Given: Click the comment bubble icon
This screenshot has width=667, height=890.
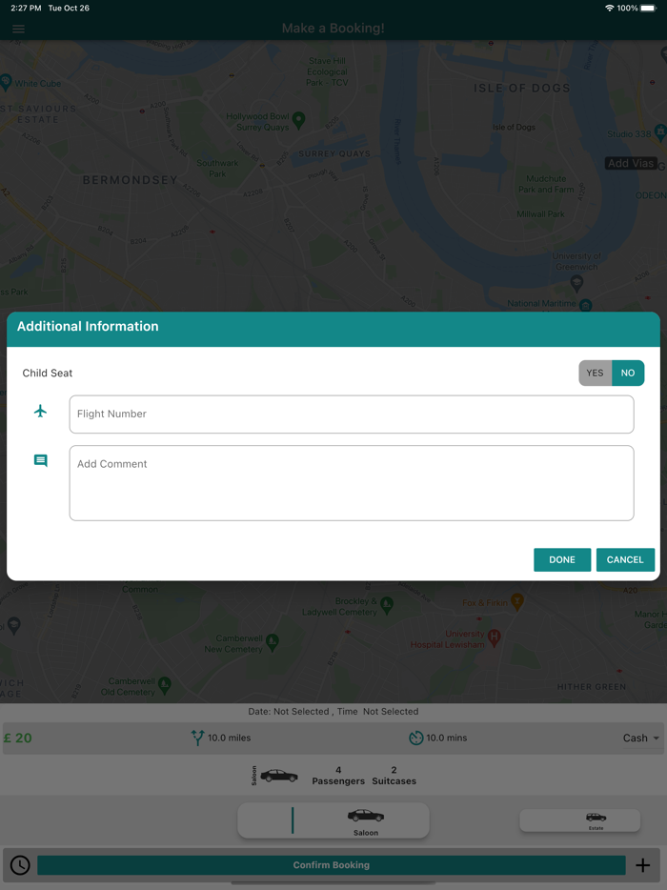Looking at the screenshot, I should (40, 460).
